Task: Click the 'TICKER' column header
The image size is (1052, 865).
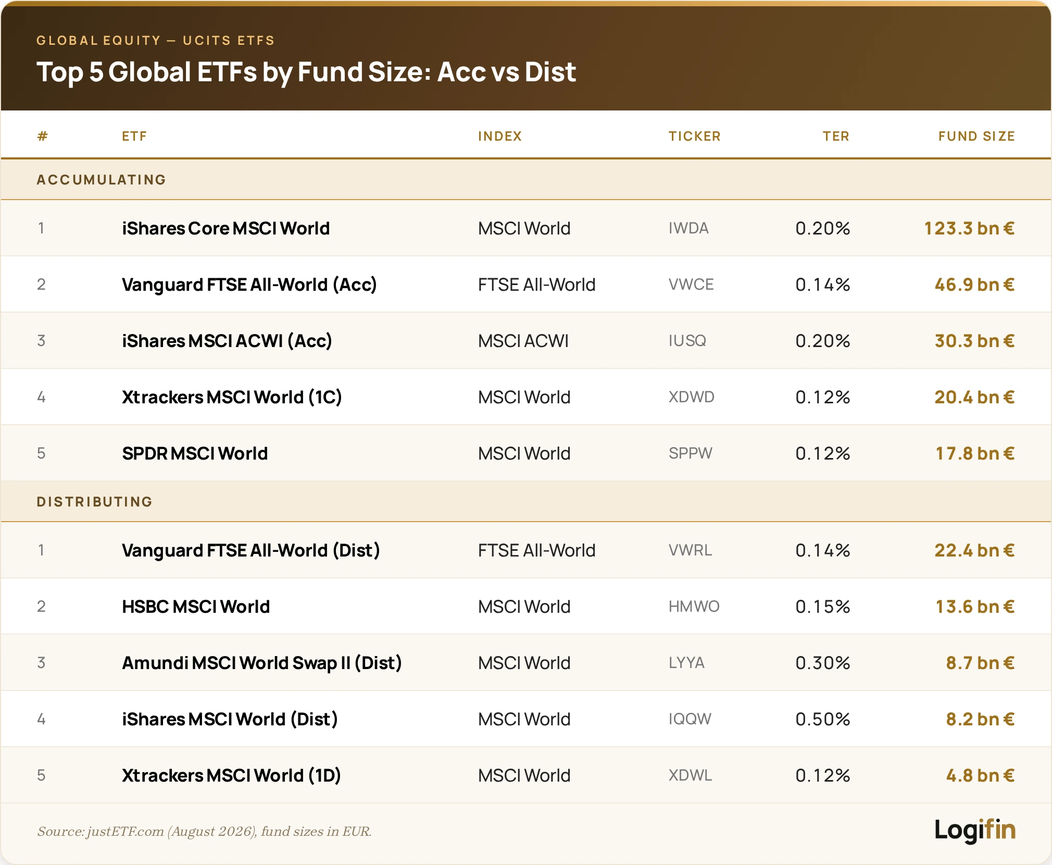Action: [x=695, y=137]
